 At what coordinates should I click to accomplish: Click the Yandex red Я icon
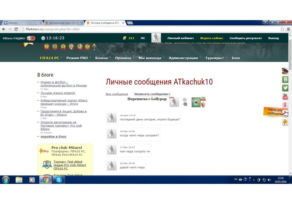[285, 105]
